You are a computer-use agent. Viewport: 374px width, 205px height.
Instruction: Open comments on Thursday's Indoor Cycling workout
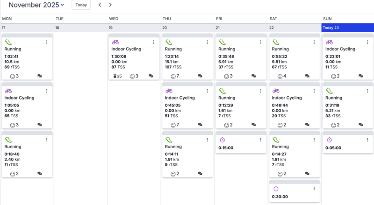(x=200, y=125)
